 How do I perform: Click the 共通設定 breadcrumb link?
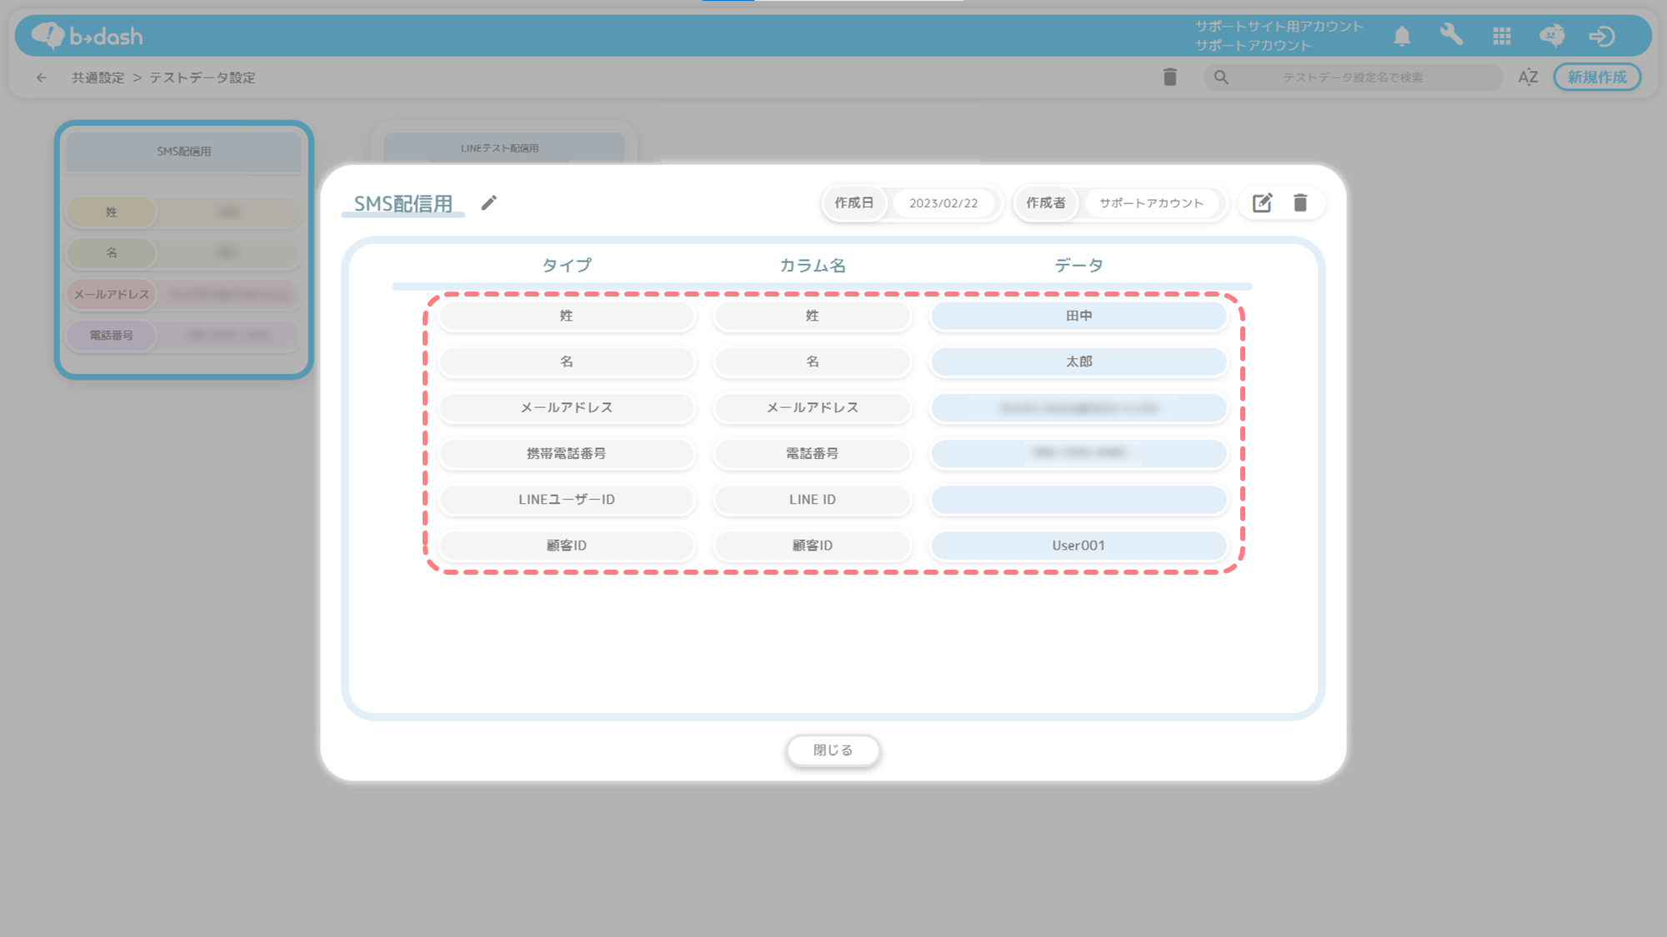(98, 77)
